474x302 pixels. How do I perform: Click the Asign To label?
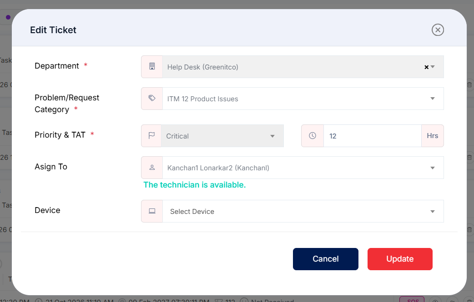pos(51,167)
